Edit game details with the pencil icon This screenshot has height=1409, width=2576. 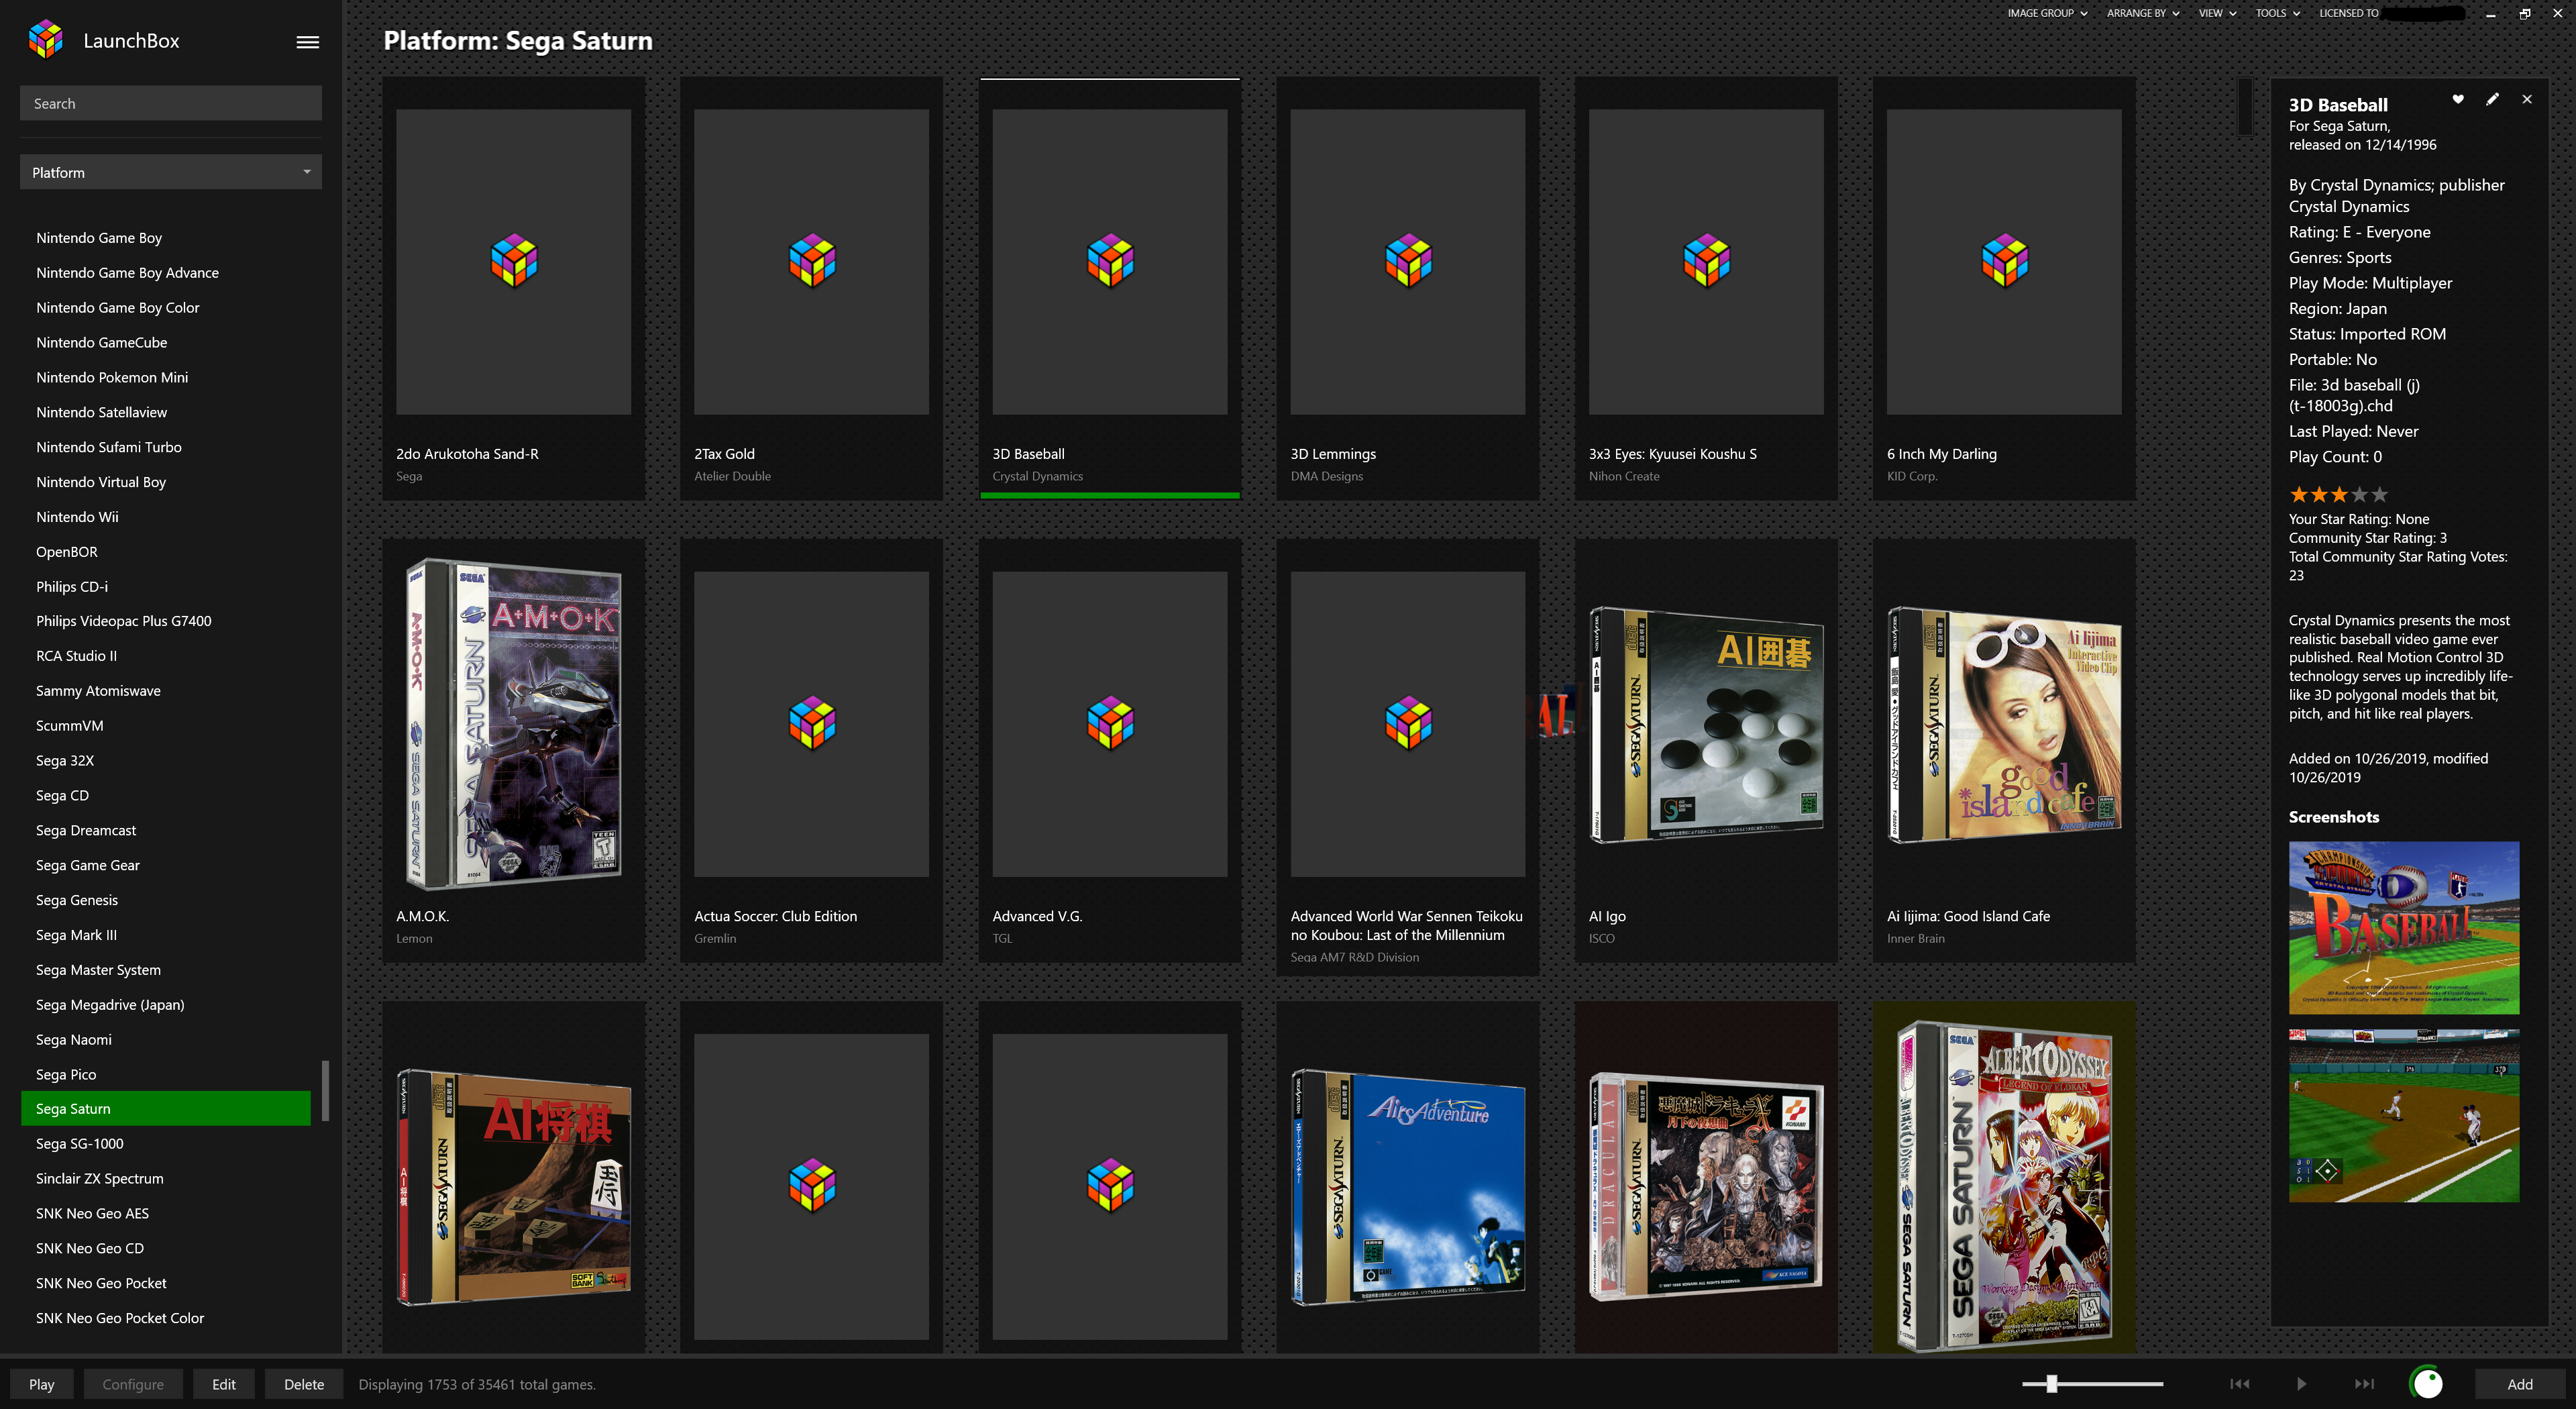coord(2492,99)
